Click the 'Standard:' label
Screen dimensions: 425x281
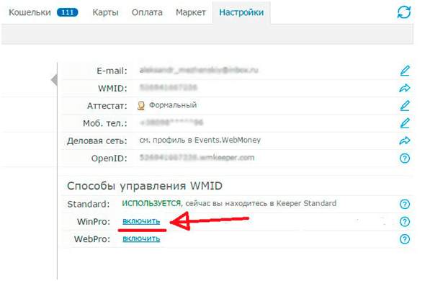pos(89,204)
